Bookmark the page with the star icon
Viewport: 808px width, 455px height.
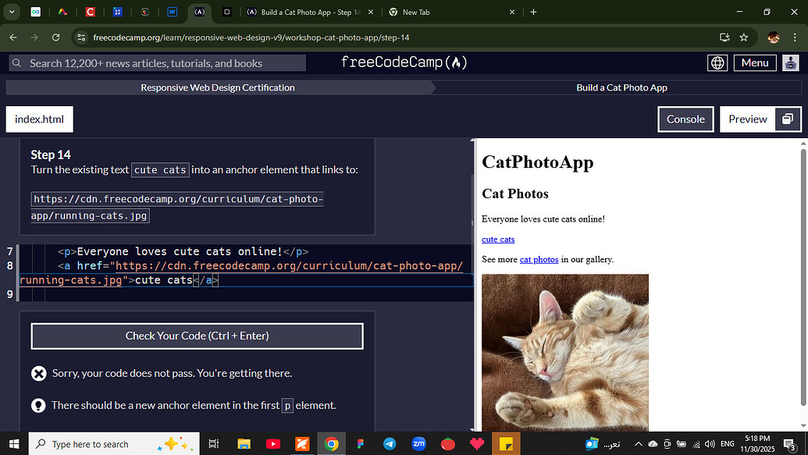744,37
